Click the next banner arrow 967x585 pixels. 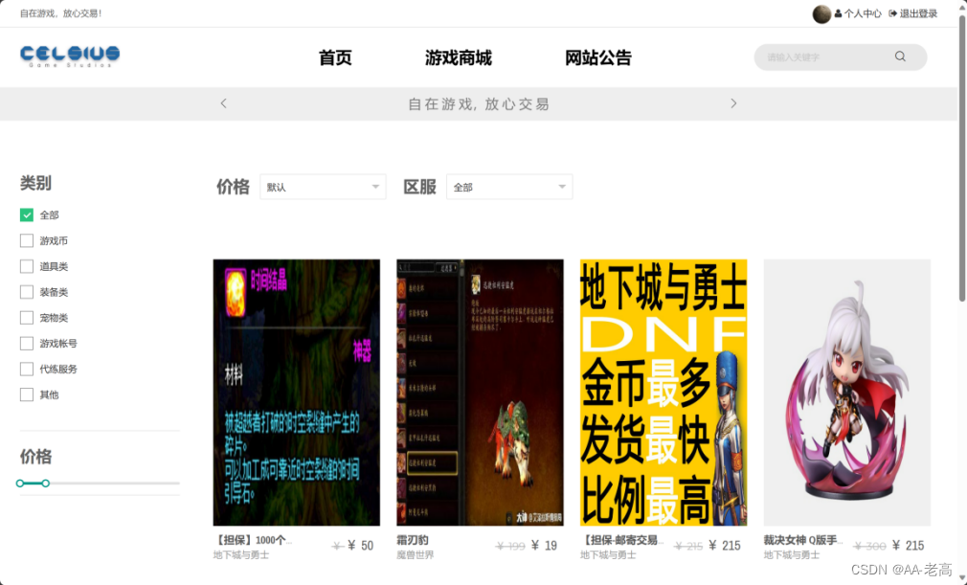733,103
